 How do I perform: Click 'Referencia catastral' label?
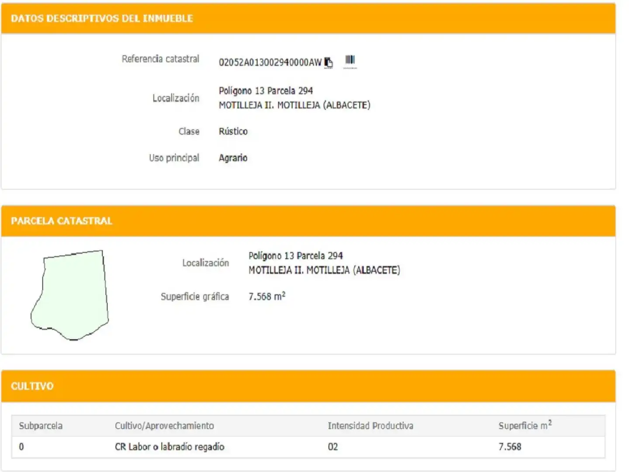[x=160, y=59]
